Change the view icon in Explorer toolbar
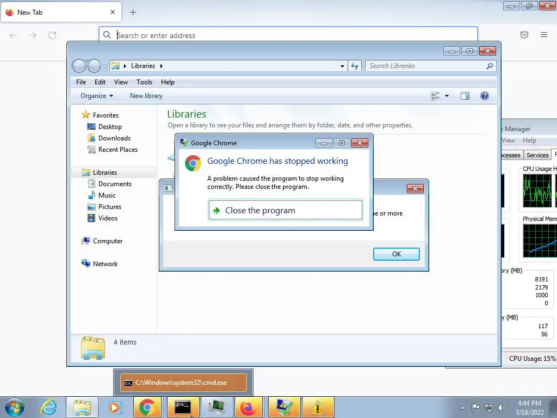Image resolution: width=557 pixels, height=418 pixels. 435,96
